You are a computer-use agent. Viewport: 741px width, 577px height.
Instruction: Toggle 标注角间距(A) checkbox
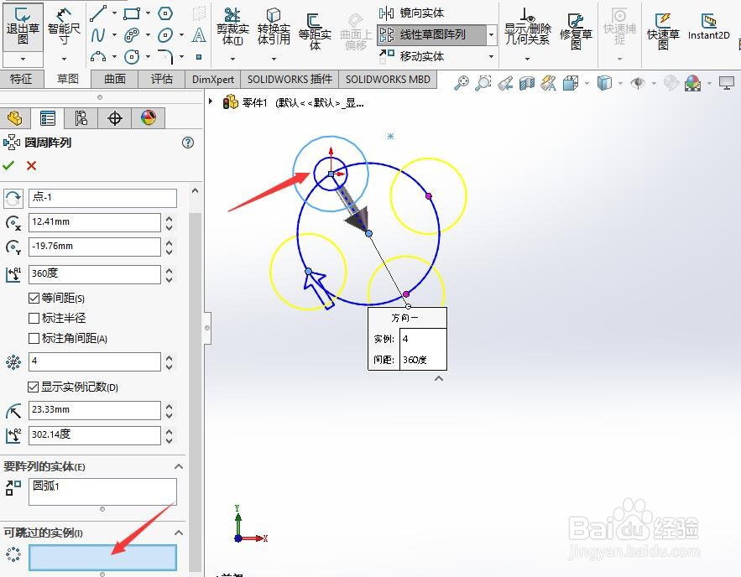[x=34, y=339]
